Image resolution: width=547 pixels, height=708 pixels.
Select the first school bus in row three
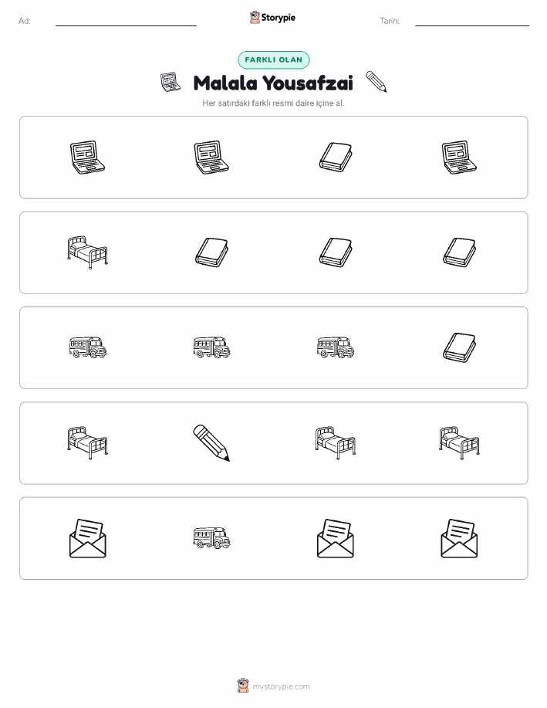coord(87,347)
